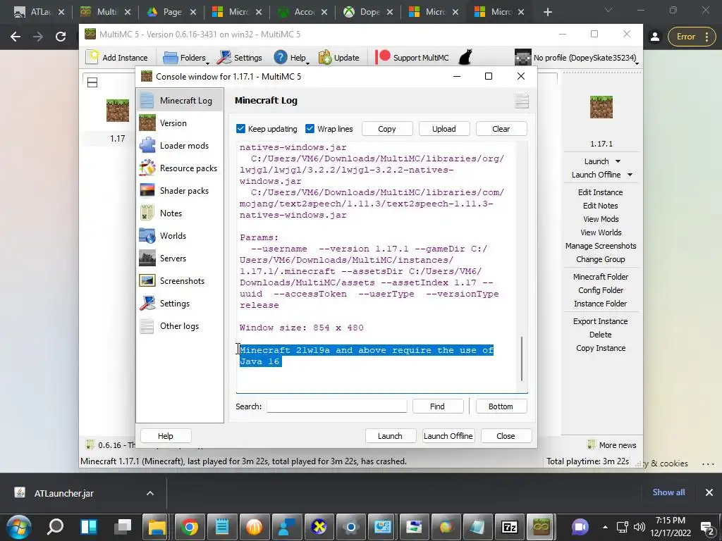The image size is (722, 541).
Task: Clear the Minecraft log
Action: click(x=501, y=129)
